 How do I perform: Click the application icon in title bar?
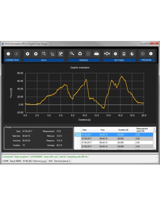coord(3,44)
